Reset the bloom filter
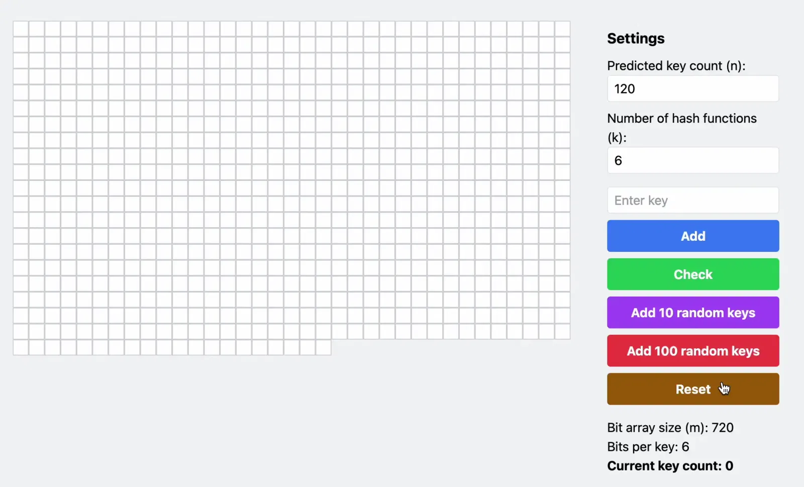Viewport: 804px width, 487px height. point(692,389)
